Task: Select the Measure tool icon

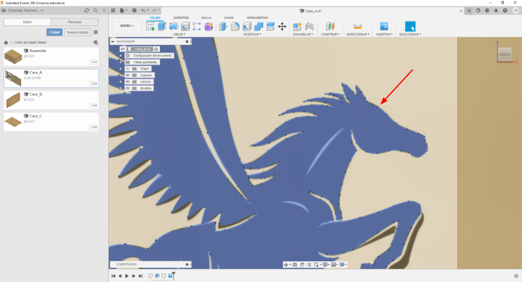Action: tap(357, 26)
